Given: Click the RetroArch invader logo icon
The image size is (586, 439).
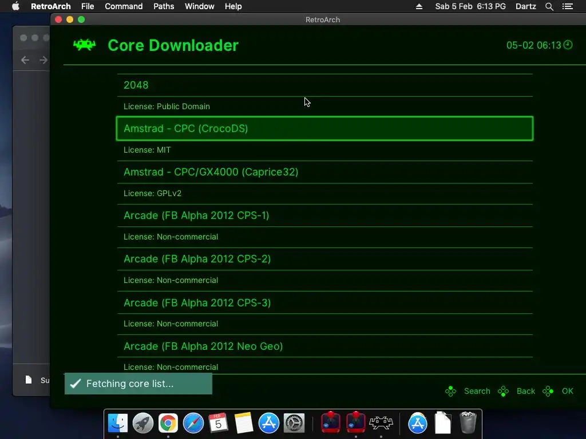Looking at the screenshot, I should tap(85, 45).
